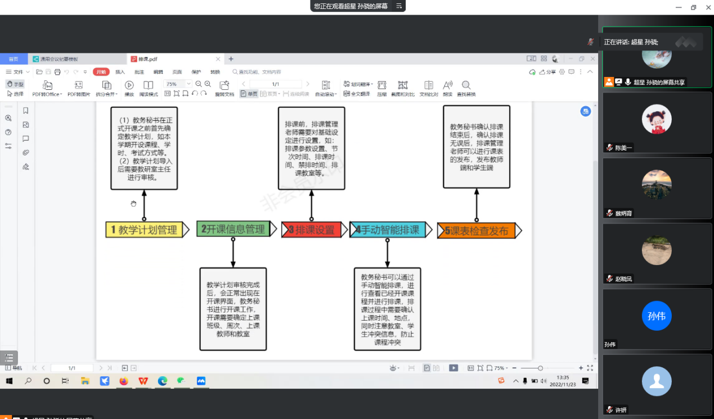Click the help question mark on left strip
Screen dimensions: 714x419
click(8, 132)
